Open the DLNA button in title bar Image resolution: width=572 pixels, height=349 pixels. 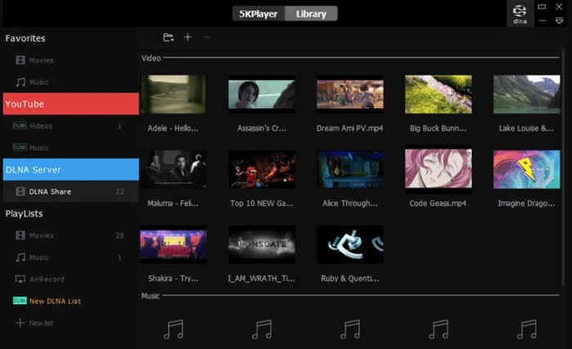(520, 14)
